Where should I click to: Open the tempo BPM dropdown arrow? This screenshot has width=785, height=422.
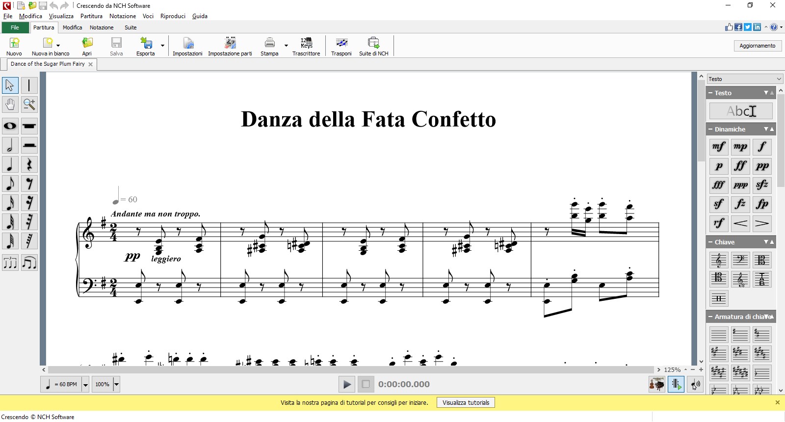point(85,385)
